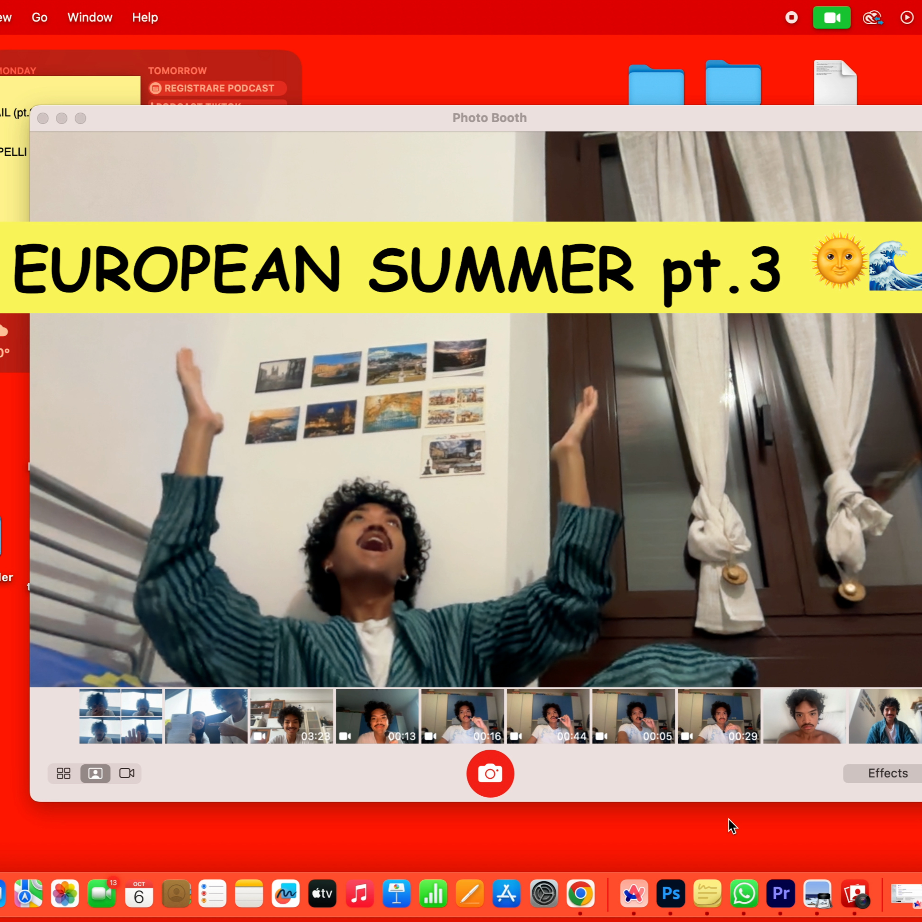922x922 pixels.
Task: Click the red camera capture button
Action: tap(490, 773)
